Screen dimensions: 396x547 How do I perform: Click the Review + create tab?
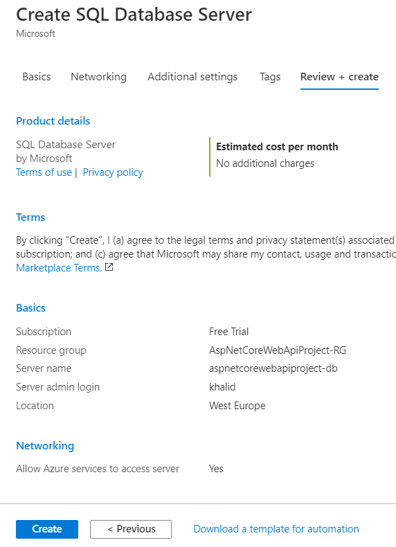[339, 77]
